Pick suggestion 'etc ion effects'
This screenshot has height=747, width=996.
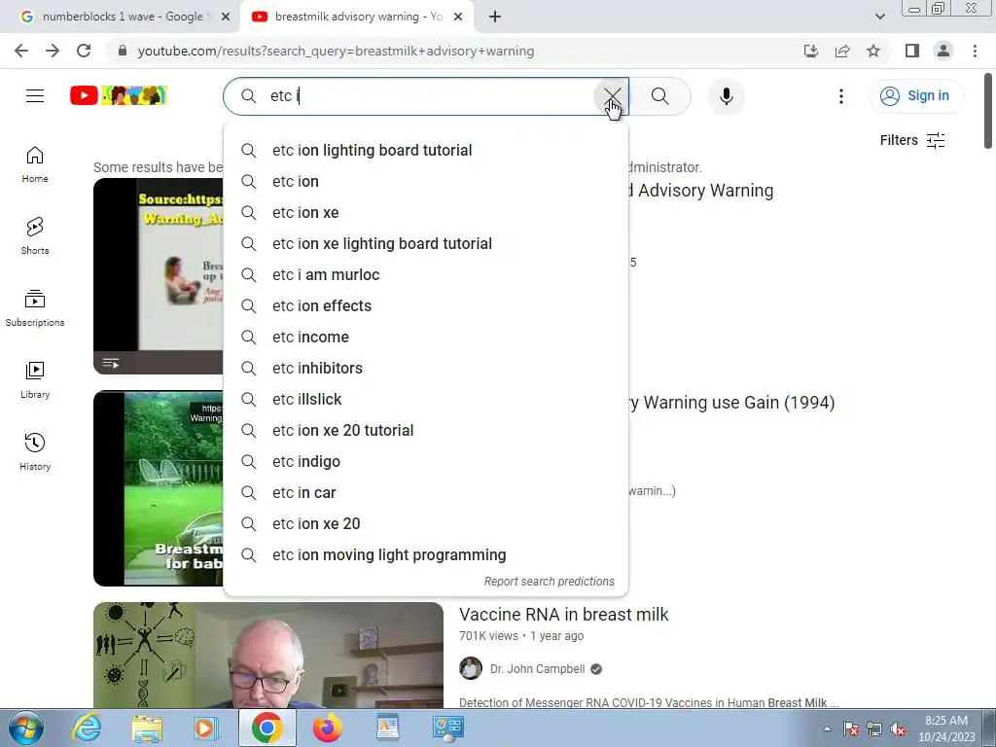pyautogui.click(x=426, y=306)
